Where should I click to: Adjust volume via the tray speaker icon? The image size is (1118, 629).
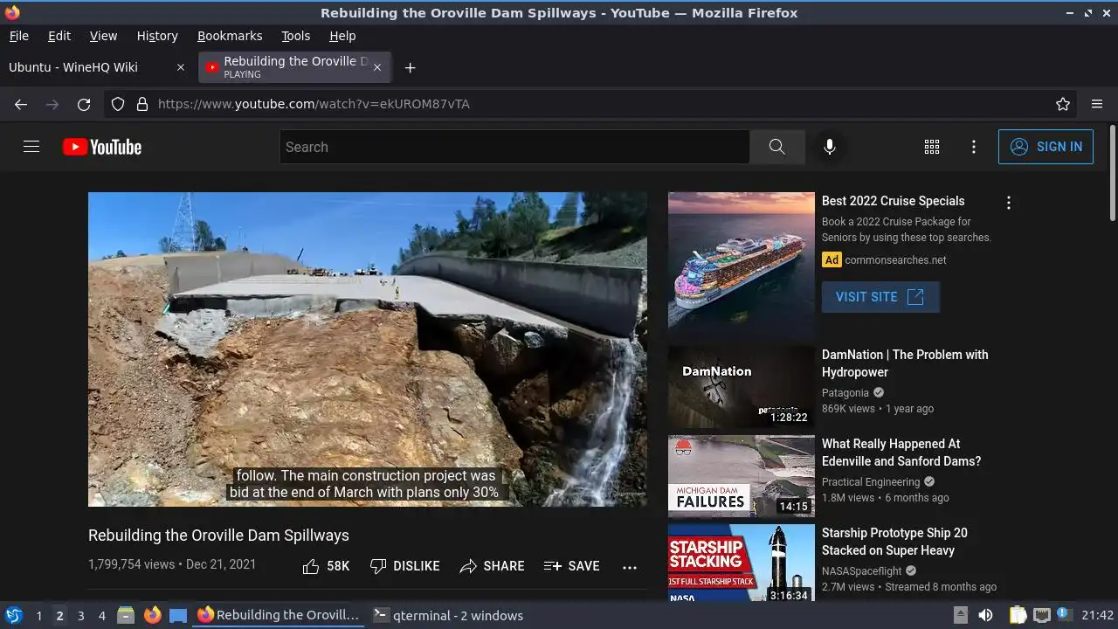coord(985,615)
